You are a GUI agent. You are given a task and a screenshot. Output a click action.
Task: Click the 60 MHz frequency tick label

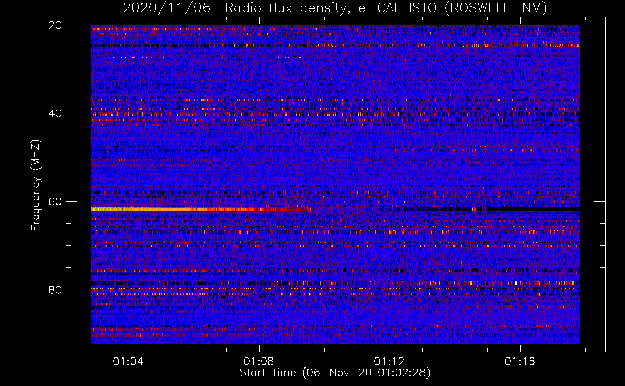coord(55,202)
